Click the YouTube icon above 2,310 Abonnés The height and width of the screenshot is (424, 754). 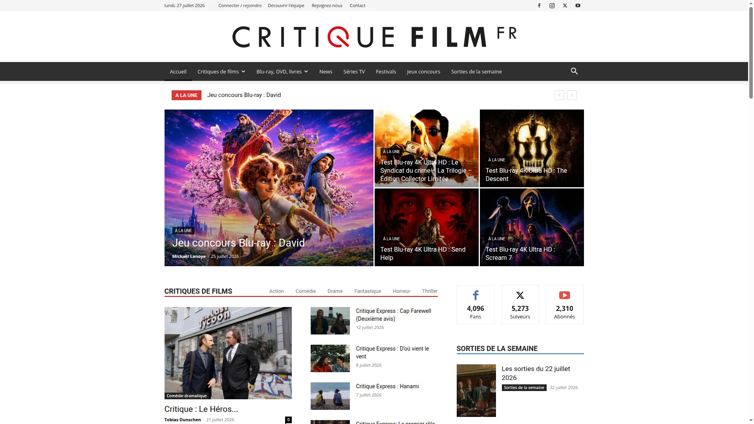coord(564,295)
